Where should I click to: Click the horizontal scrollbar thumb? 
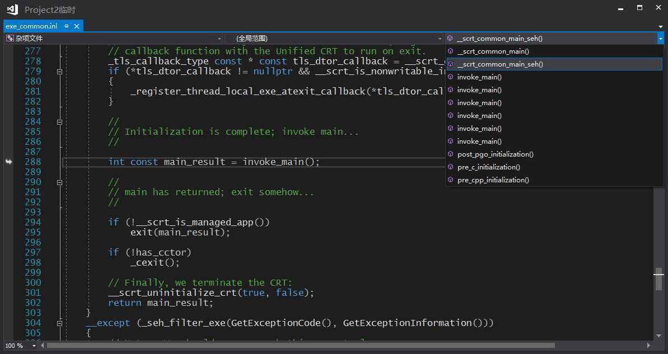point(301,346)
